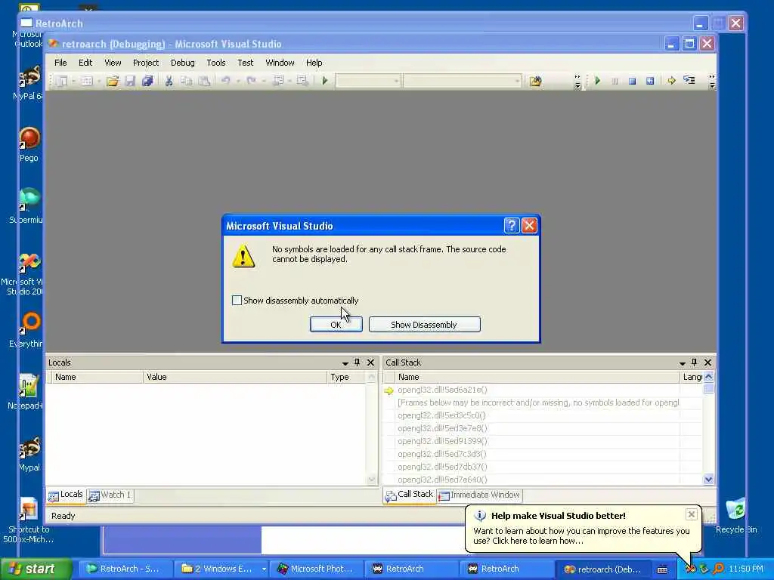Click the Value column header in Locals
Image resolution: width=774 pixels, height=580 pixels.
(x=234, y=377)
